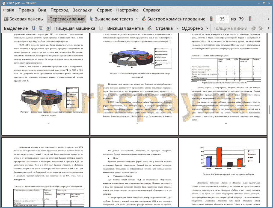
Task: Select the strikeout annotation icon
Action: [48, 28]
